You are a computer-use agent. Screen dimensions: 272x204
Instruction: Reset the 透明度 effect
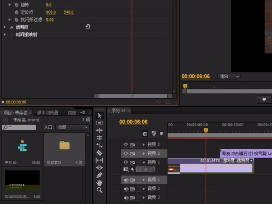(88, 26)
